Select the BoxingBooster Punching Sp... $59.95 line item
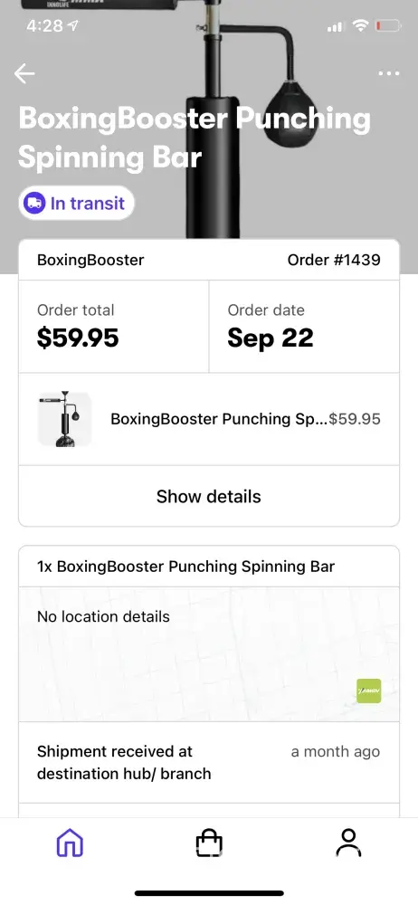418x905 pixels. coord(209,419)
